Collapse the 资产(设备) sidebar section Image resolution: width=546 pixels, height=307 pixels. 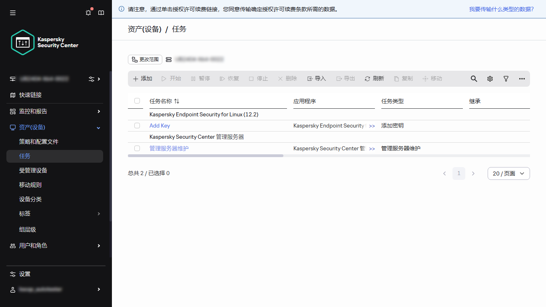[x=98, y=128]
